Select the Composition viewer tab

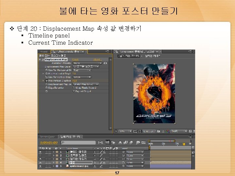tap(137, 51)
